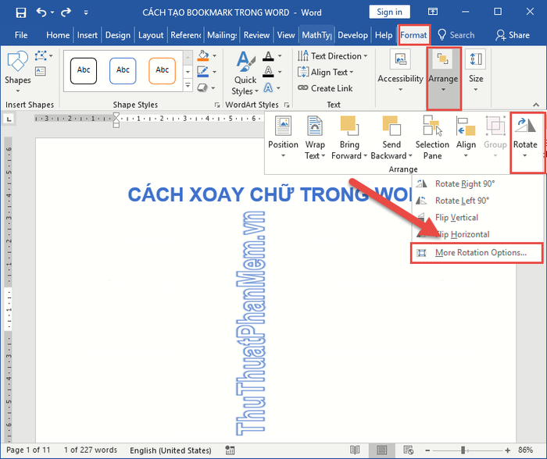Open the Text Direction menu
The image size is (547, 459).
pyautogui.click(x=332, y=55)
